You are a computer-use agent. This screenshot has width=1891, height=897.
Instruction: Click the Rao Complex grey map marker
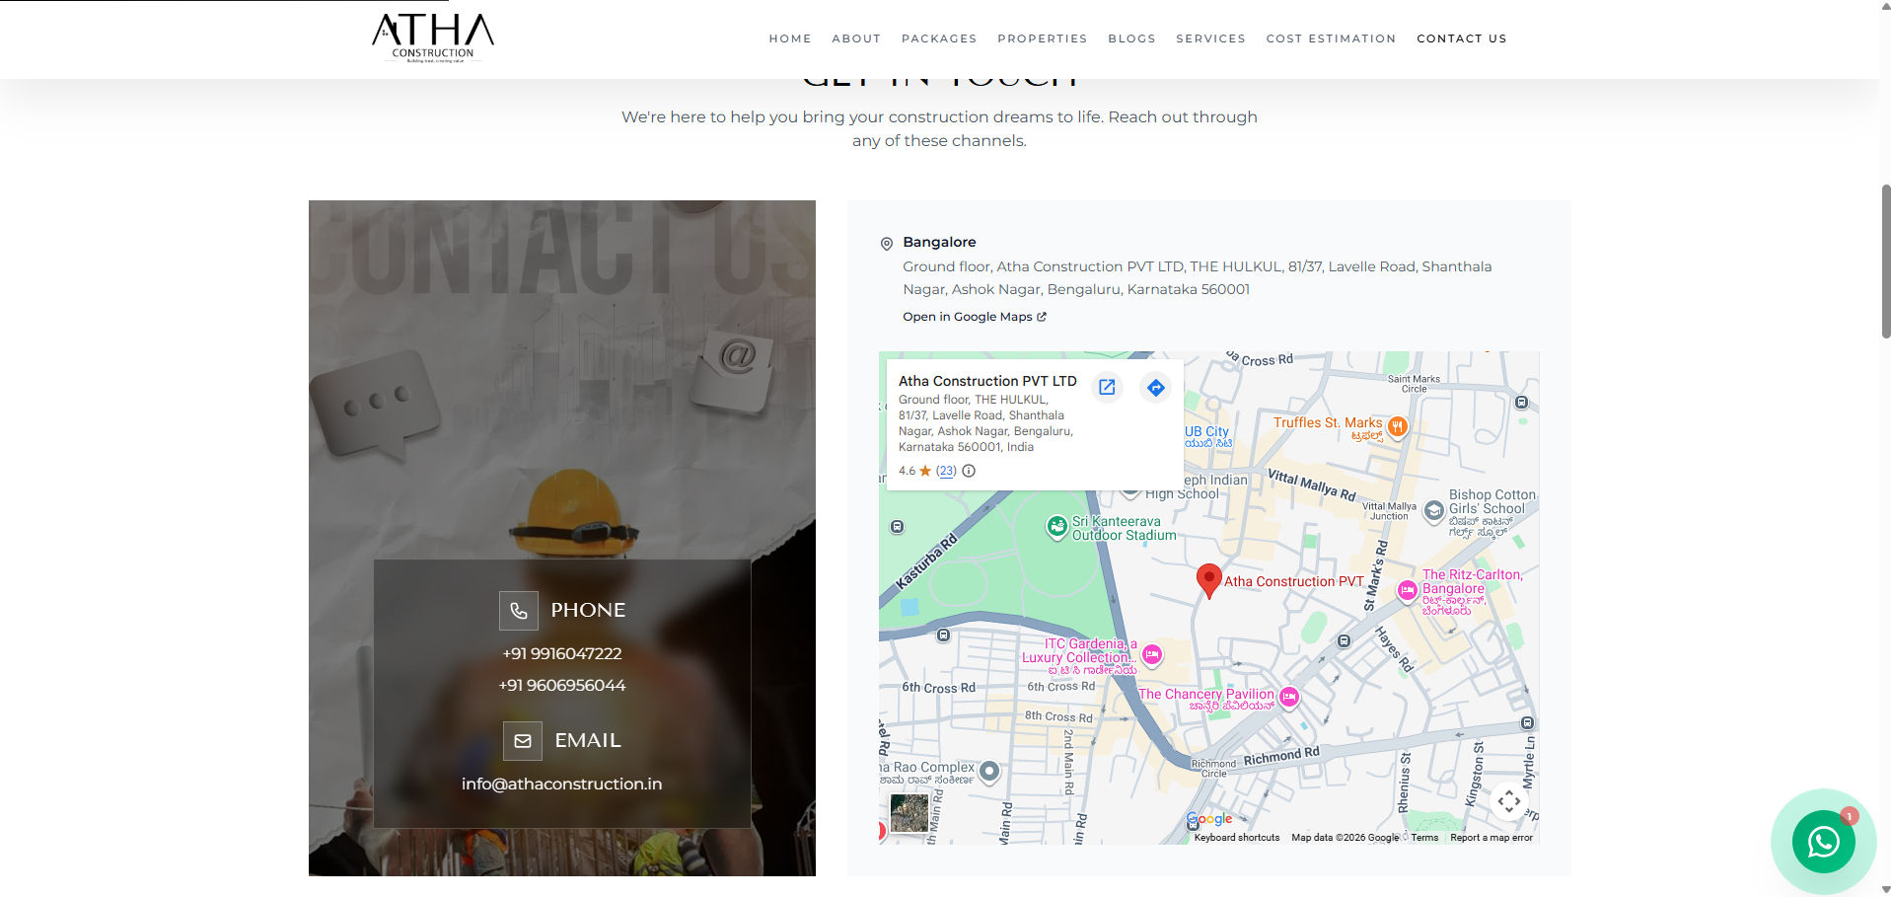pyautogui.click(x=989, y=771)
